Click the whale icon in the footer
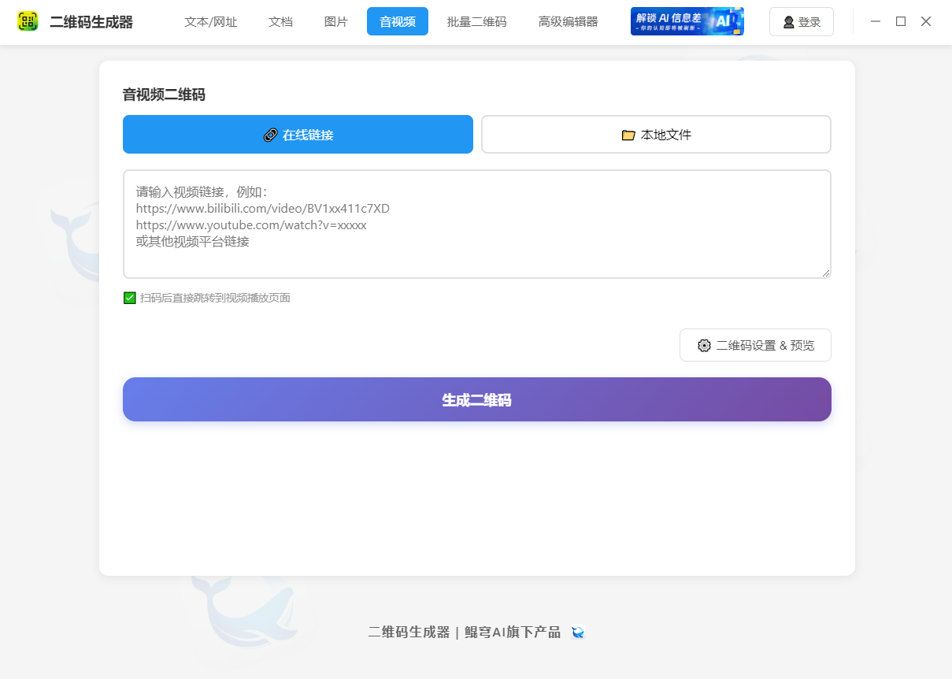The width and height of the screenshot is (952, 679). coord(578,632)
